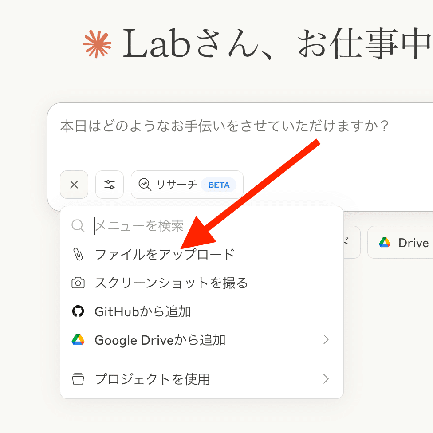Image resolution: width=433 pixels, height=433 pixels.
Task: Expand the Google Driveから追加 submenu chevron
Action: pyautogui.click(x=326, y=340)
